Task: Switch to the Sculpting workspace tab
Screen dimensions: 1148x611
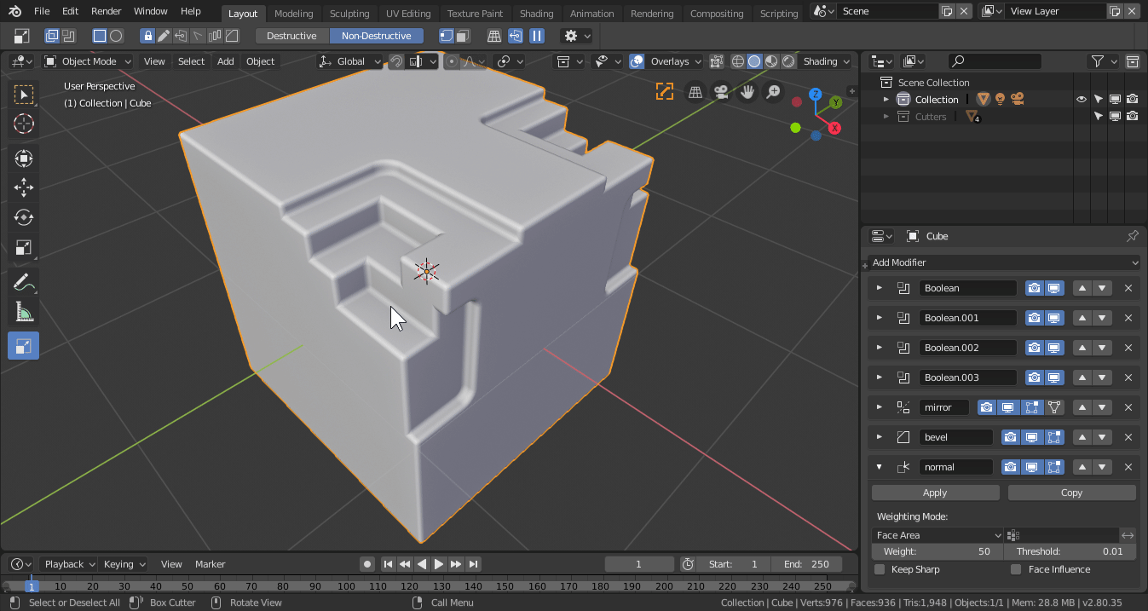Action: [x=349, y=13]
